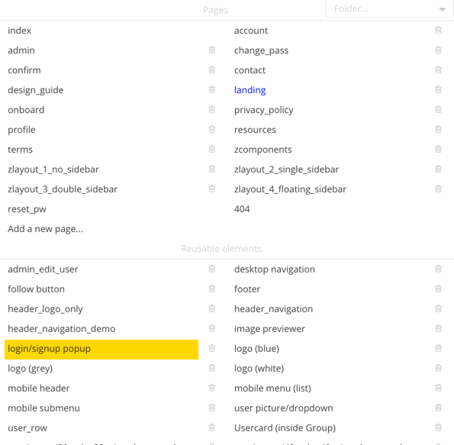The width and height of the screenshot is (454, 445).
Task: Delete the admin page via trash icon
Action: pos(211,50)
